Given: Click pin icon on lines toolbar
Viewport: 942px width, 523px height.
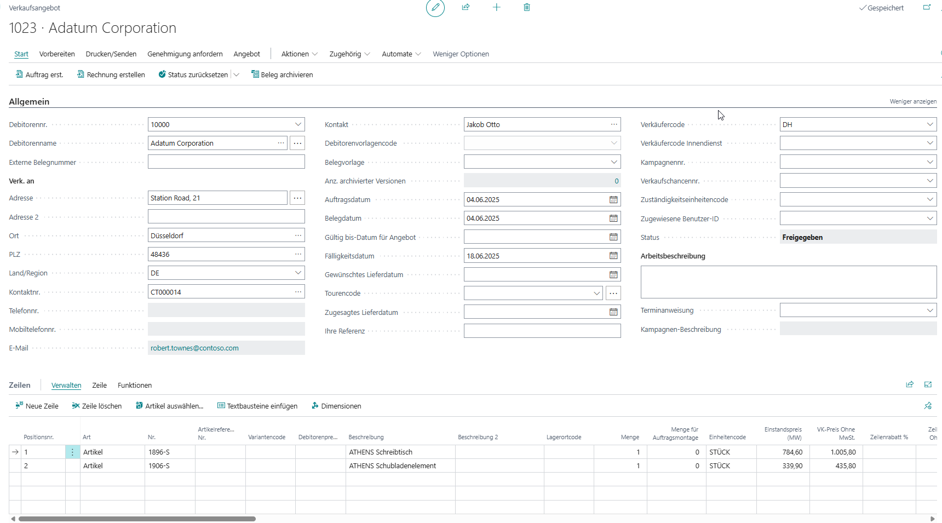Looking at the screenshot, I should tap(928, 406).
